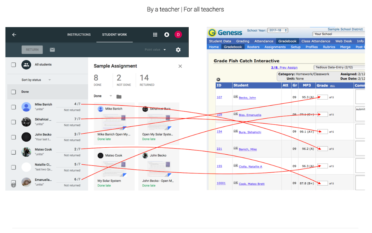Tick the checkbox beside Mike Banich
This screenshot has height=233, width=372.
pyautogui.click(x=13, y=107)
